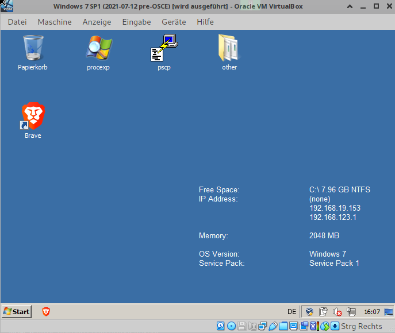Click the 192.168.19.153 IP address text

[335, 208]
